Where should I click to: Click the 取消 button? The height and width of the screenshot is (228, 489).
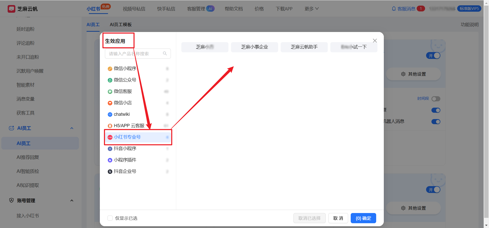click(338, 218)
